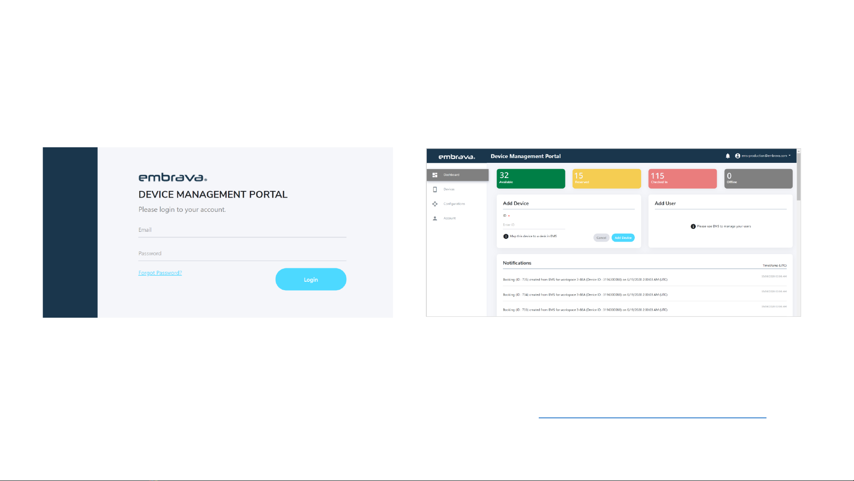
Task: Open the Devices menu item
Action: click(449, 190)
